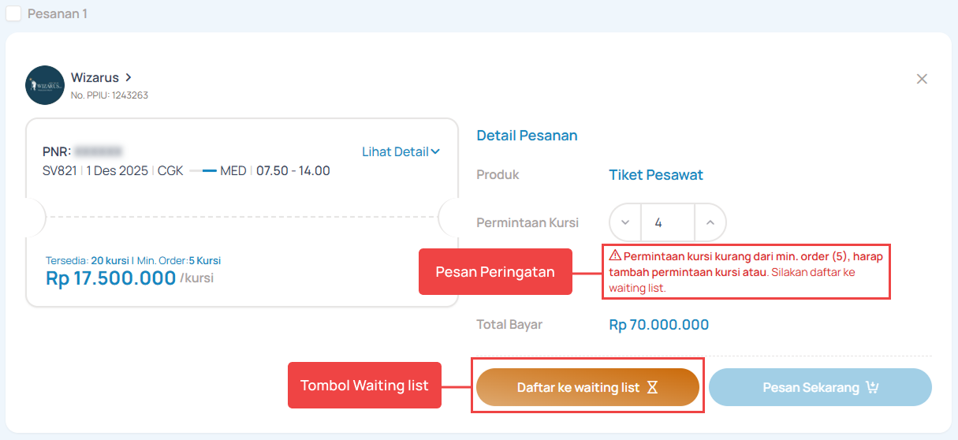
Task: Open the Wizarus agency name link
Action: click(95, 78)
